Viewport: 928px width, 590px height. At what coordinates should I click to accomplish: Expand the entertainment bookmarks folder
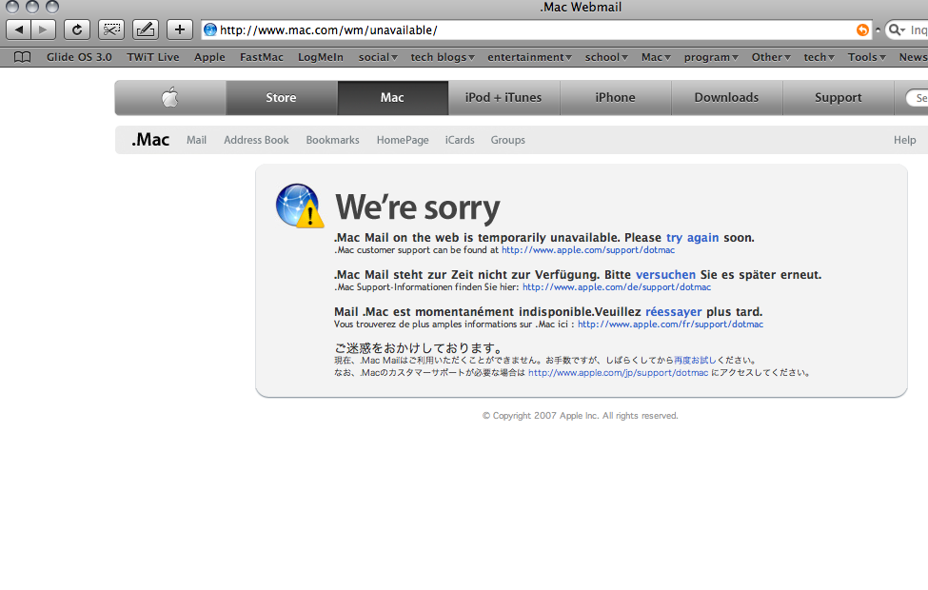point(529,57)
